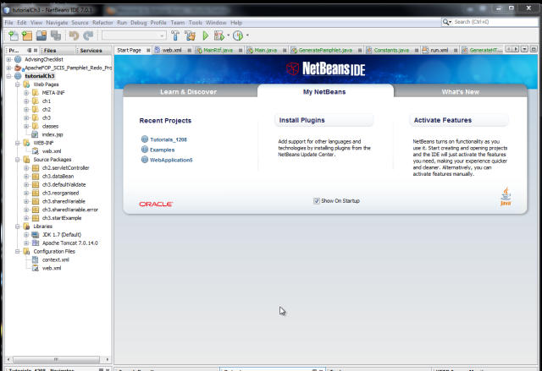Click Clean and Build Project icon

(x=190, y=35)
